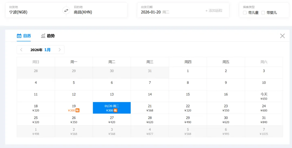Close the price calendar panel
The width and height of the screenshot is (292, 148).
pyautogui.click(x=282, y=36)
